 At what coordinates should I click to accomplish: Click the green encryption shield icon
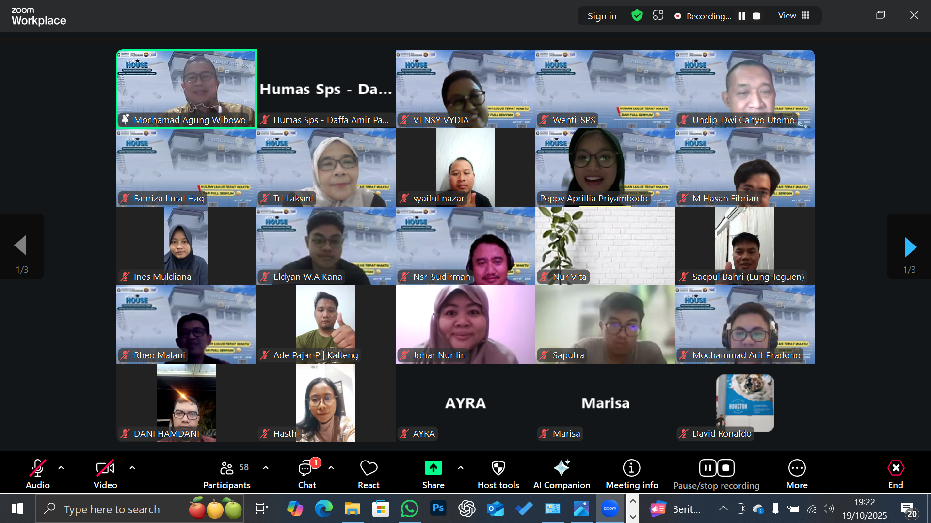(637, 15)
